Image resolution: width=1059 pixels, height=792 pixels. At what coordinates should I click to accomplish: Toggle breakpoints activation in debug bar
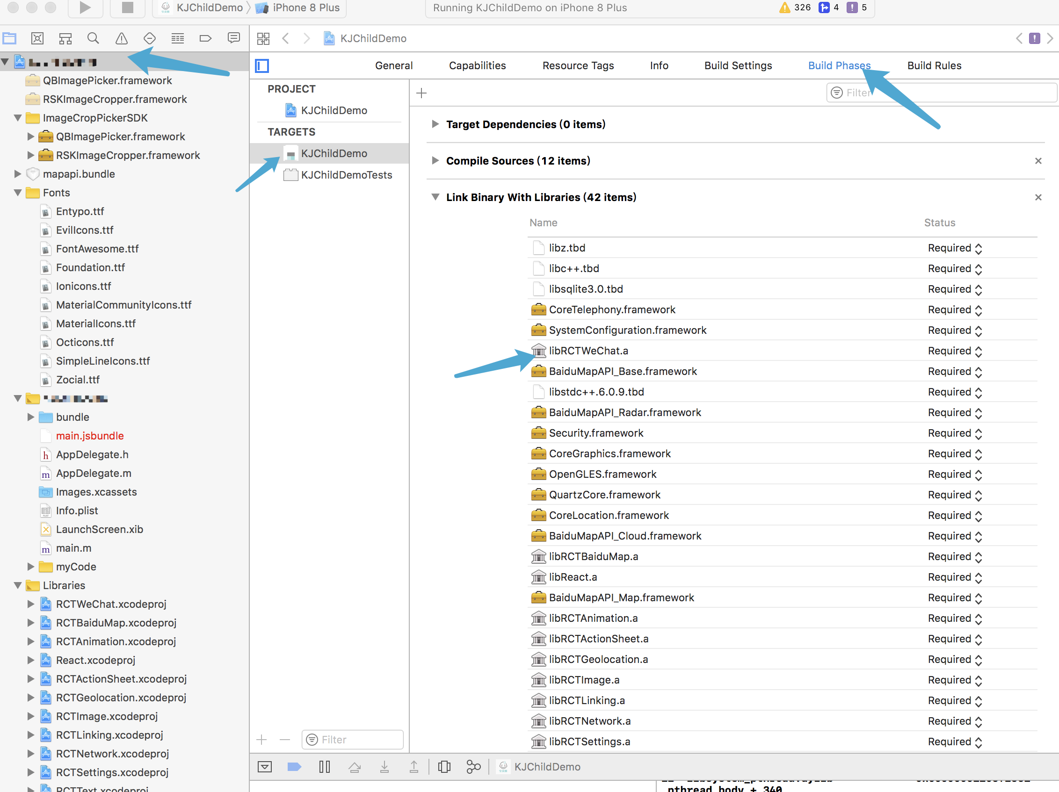pos(294,767)
